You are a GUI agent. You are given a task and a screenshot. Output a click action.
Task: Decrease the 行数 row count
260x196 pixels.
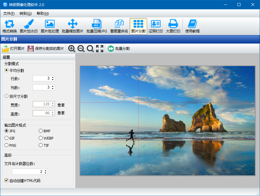point(53,80)
